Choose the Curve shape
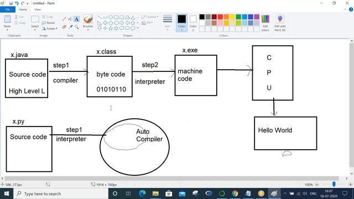The height and width of the screenshot is (199, 354). click(105, 17)
